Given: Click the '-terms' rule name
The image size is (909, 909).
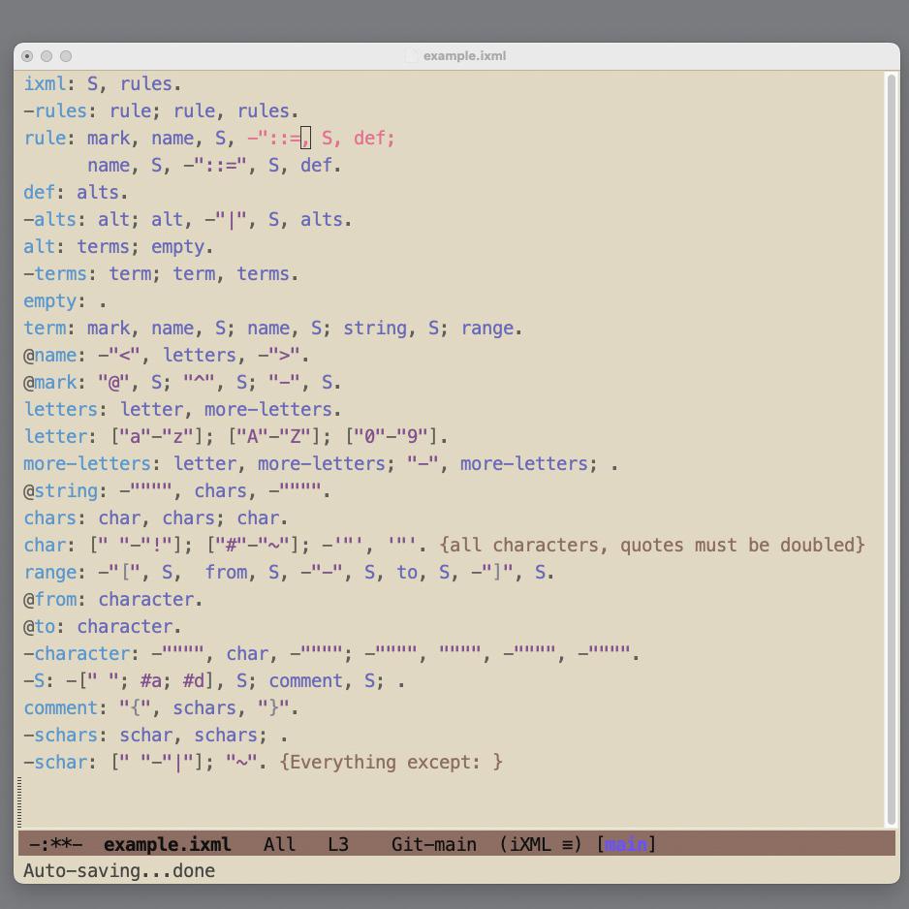Looking at the screenshot, I should 55,273.
